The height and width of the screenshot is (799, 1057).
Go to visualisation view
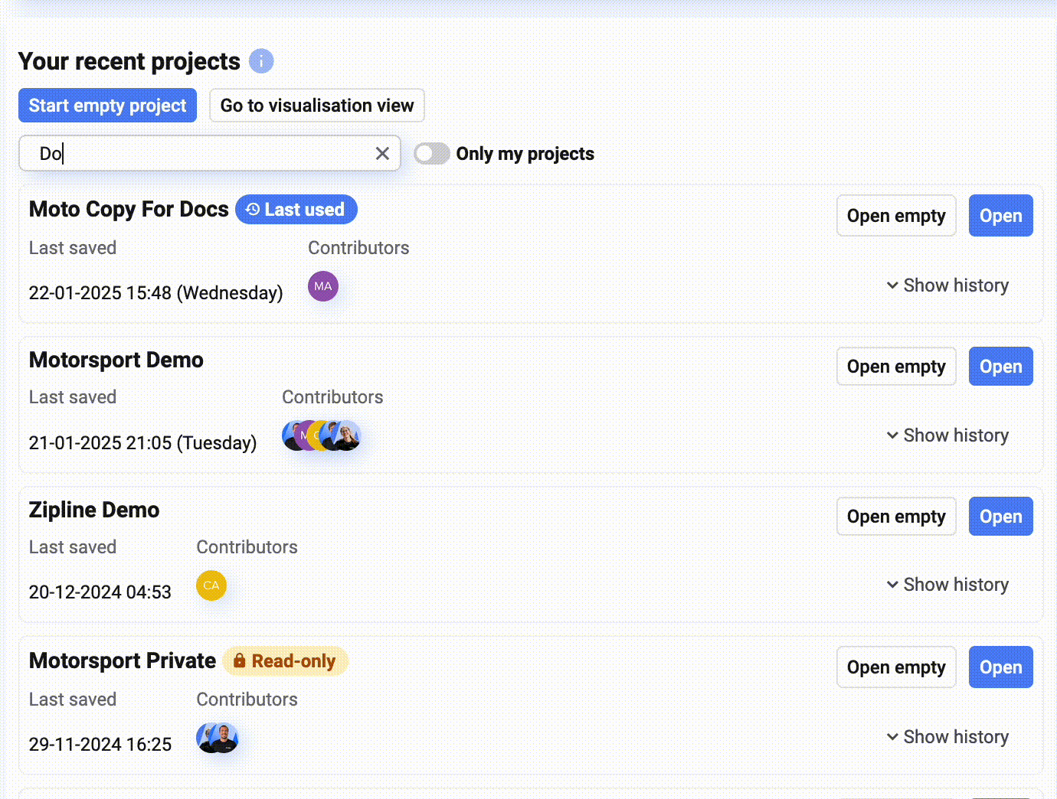pyautogui.click(x=317, y=106)
